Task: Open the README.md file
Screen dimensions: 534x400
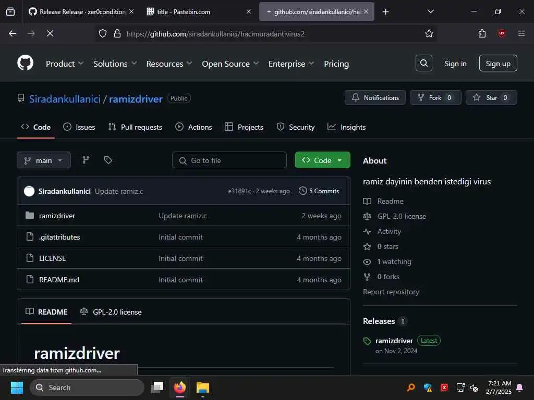Action: click(x=59, y=280)
